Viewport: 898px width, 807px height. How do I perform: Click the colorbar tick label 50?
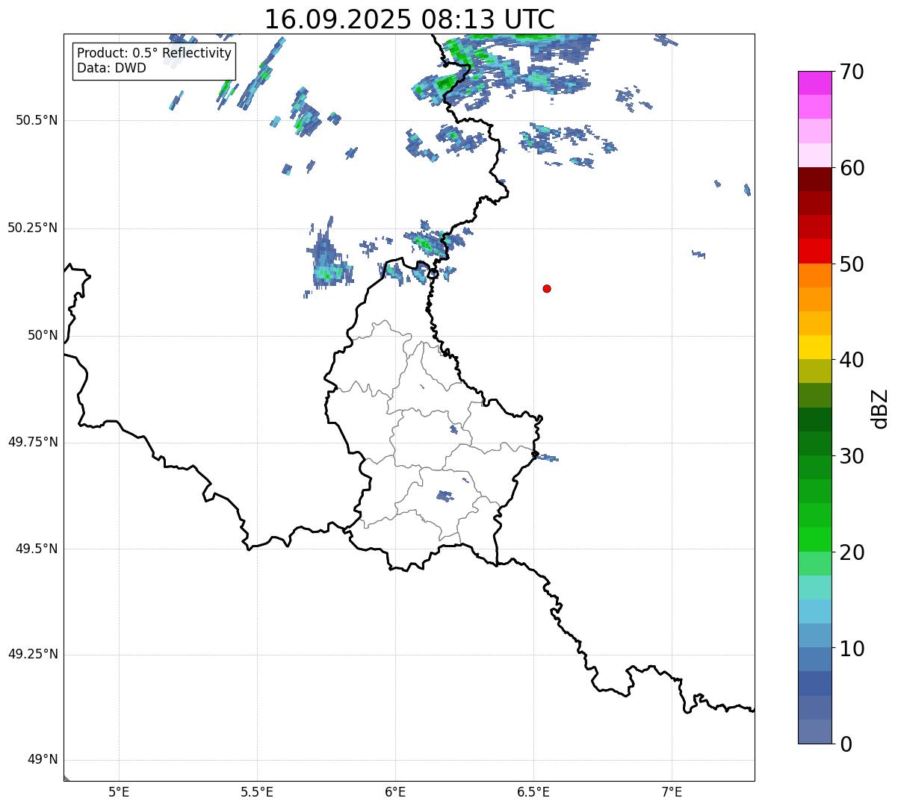pyautogui.click(x=852, y=264)
